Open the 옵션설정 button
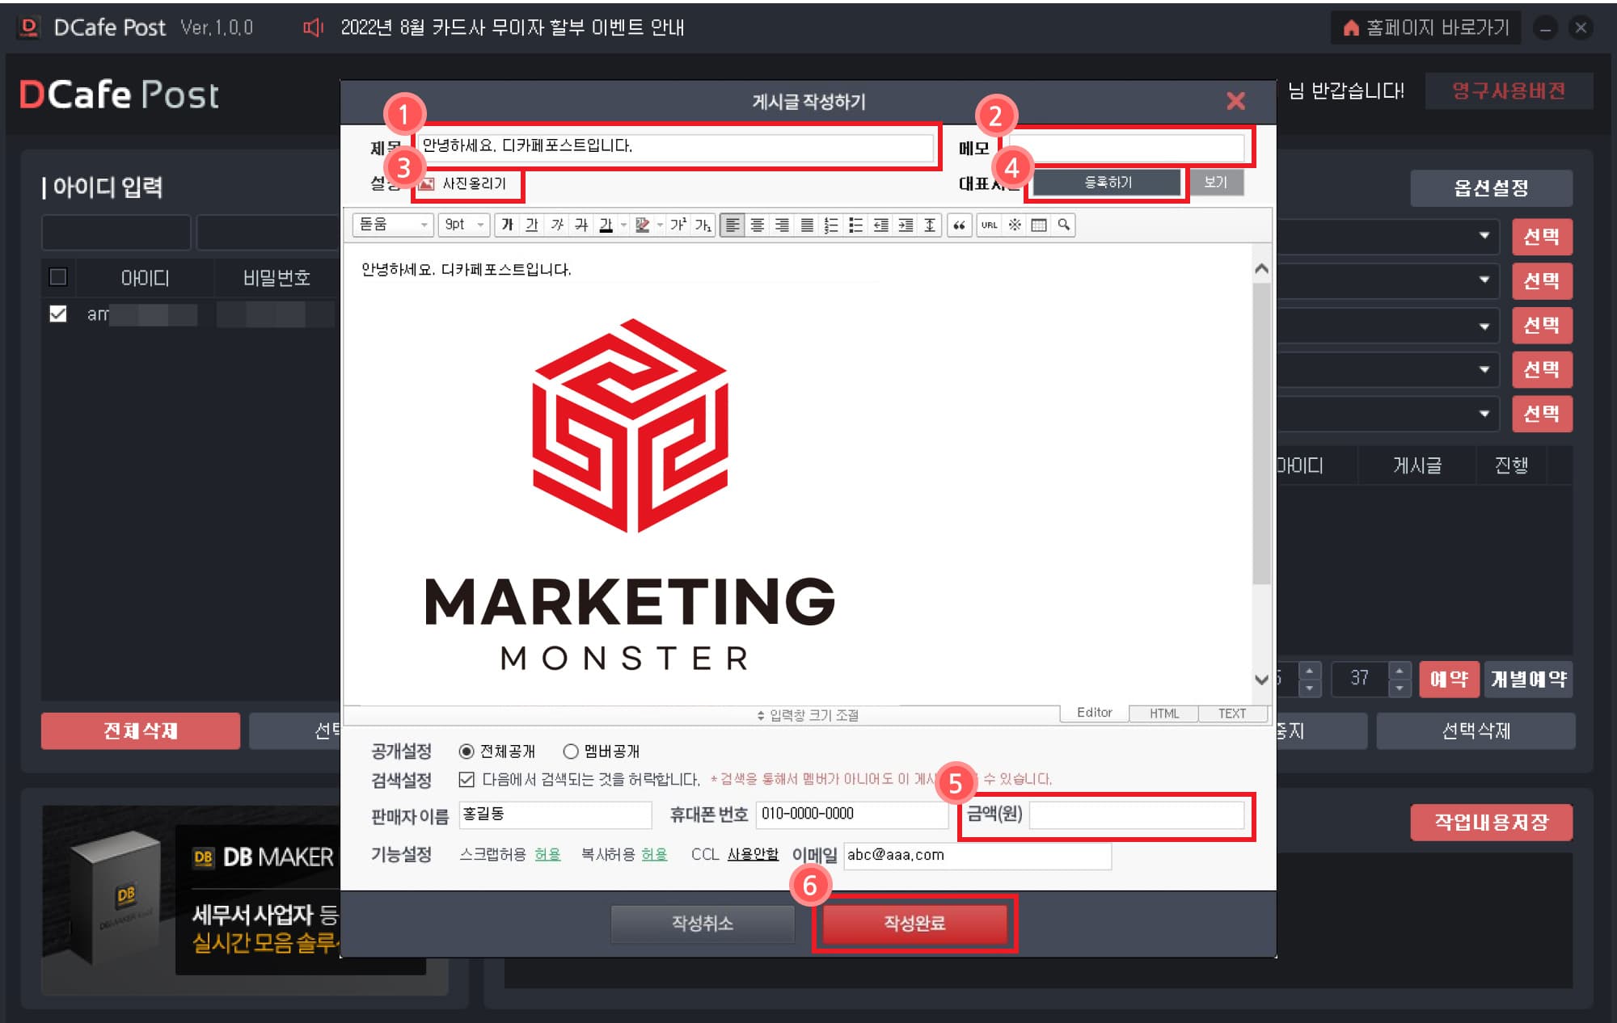 pos(1491,188)
